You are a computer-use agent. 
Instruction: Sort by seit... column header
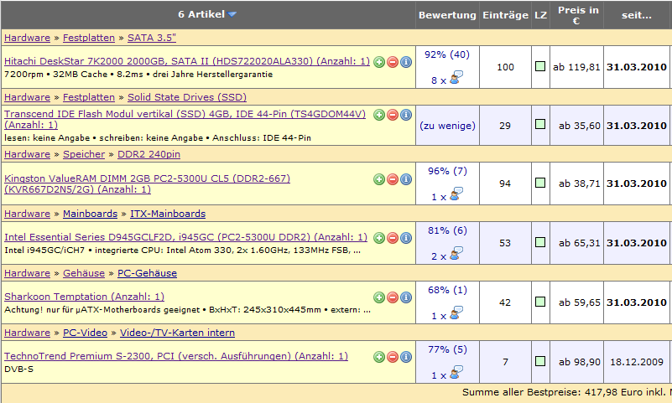pos(637,15)
